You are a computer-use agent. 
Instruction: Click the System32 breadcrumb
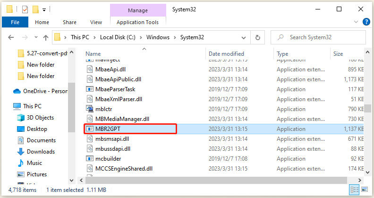coord(192,37)
